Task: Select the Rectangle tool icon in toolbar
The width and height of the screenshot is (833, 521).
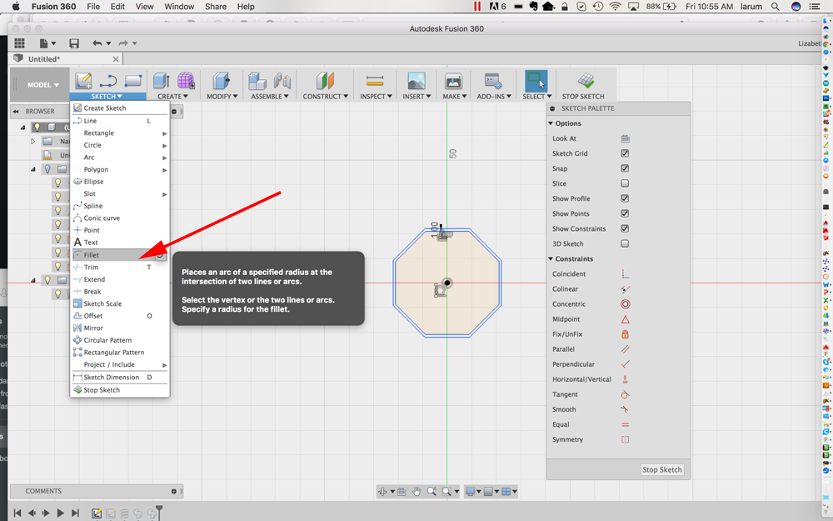Action: [132, 81]
